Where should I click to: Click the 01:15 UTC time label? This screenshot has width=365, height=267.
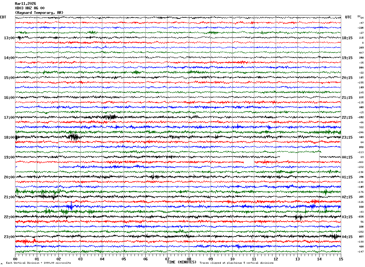point(347,177)
